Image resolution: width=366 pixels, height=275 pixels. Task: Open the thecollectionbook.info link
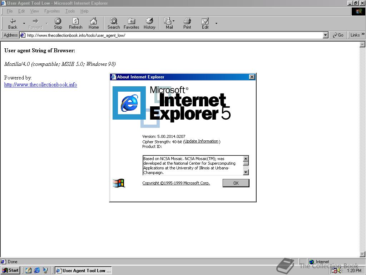coord(41,85)
